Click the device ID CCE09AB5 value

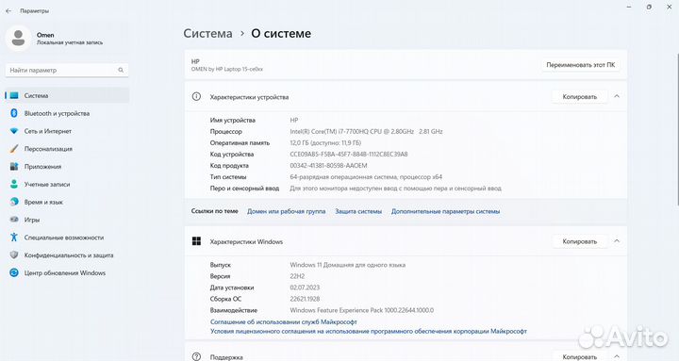(x=349, y=154)
